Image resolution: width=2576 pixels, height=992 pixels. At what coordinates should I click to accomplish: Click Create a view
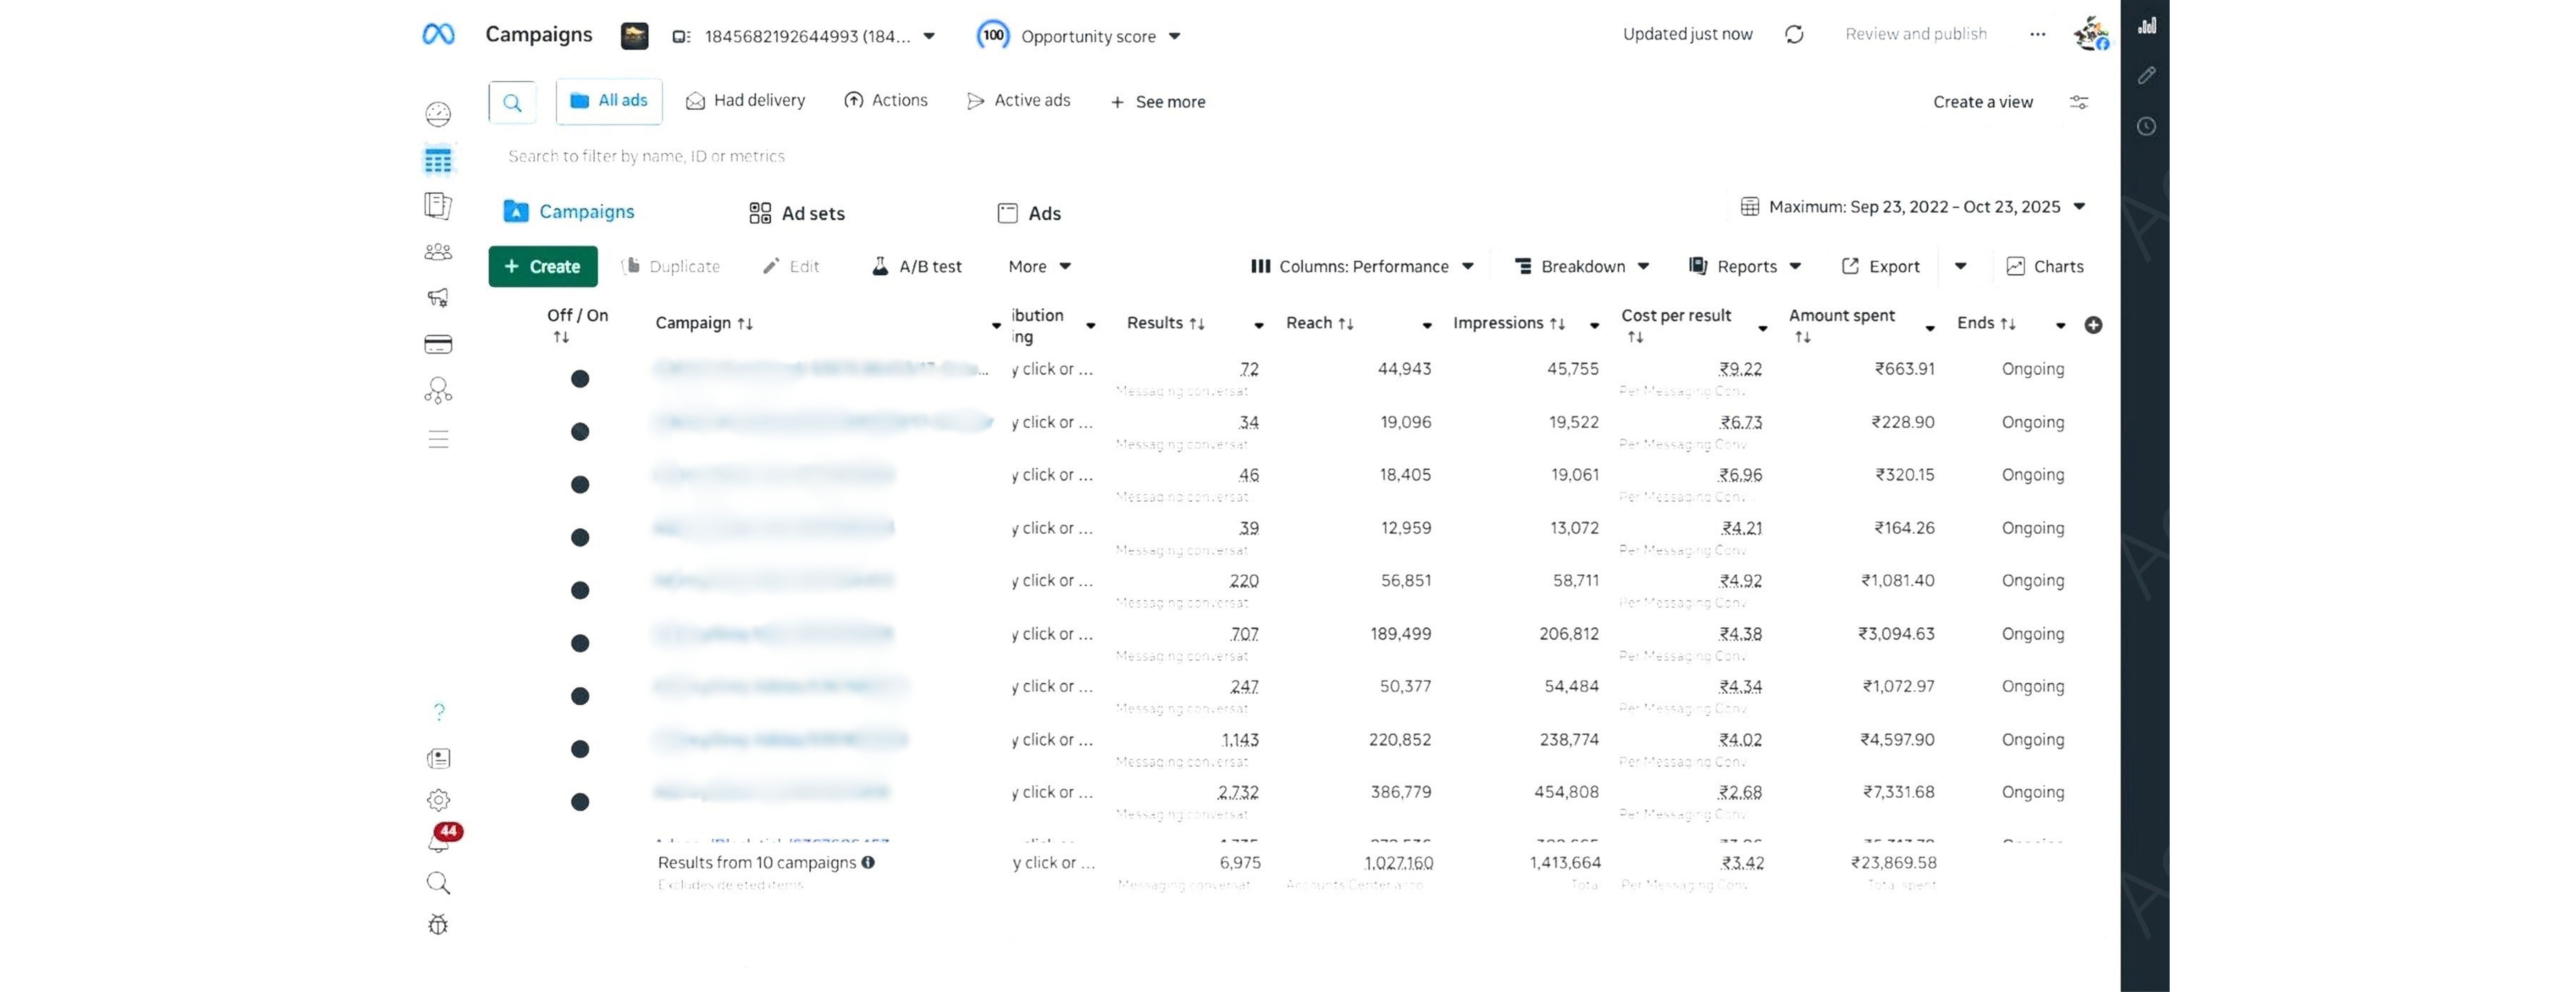[x=1983, y=102]
